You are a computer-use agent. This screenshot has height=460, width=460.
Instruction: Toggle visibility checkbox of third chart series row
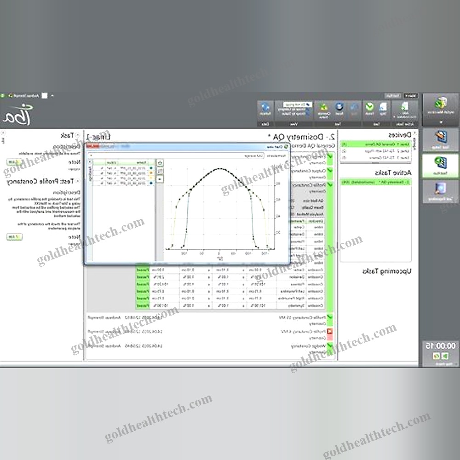[102, 178]
